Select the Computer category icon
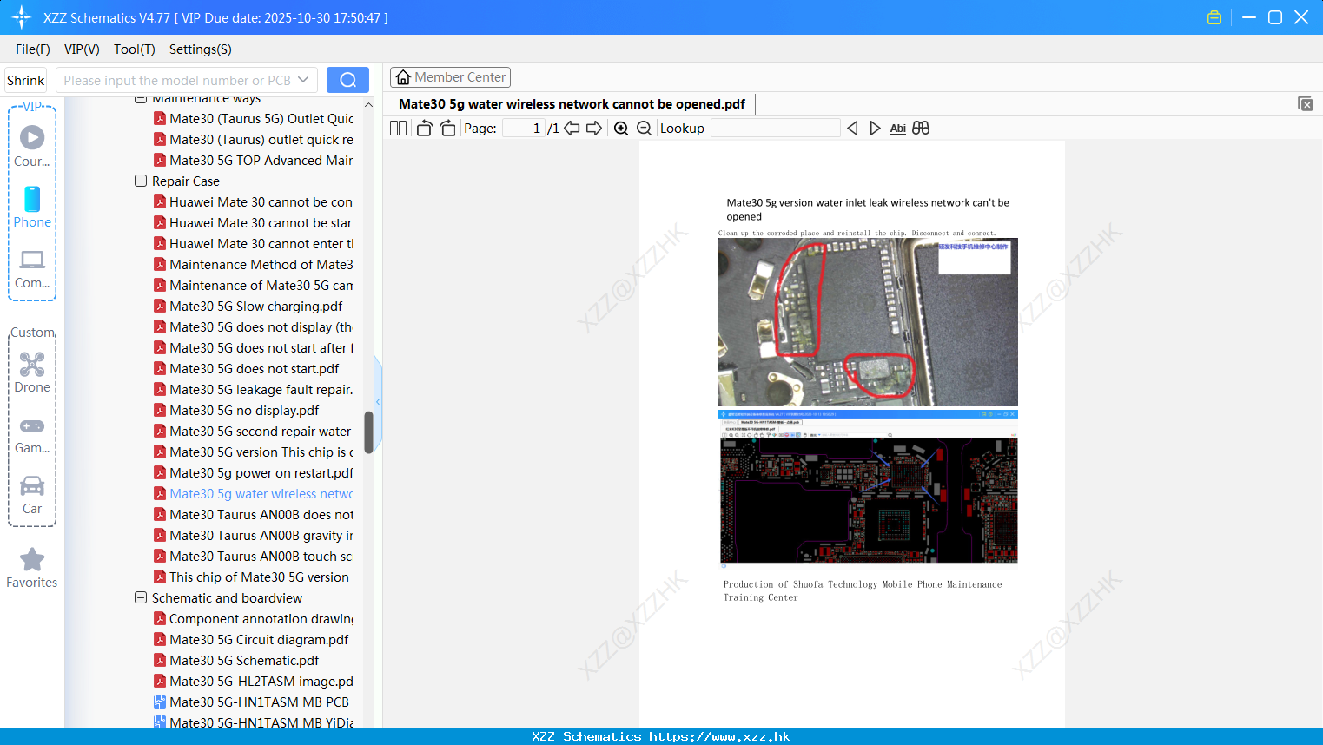Viewport: 1323px width, 745px height. (32, 268)
